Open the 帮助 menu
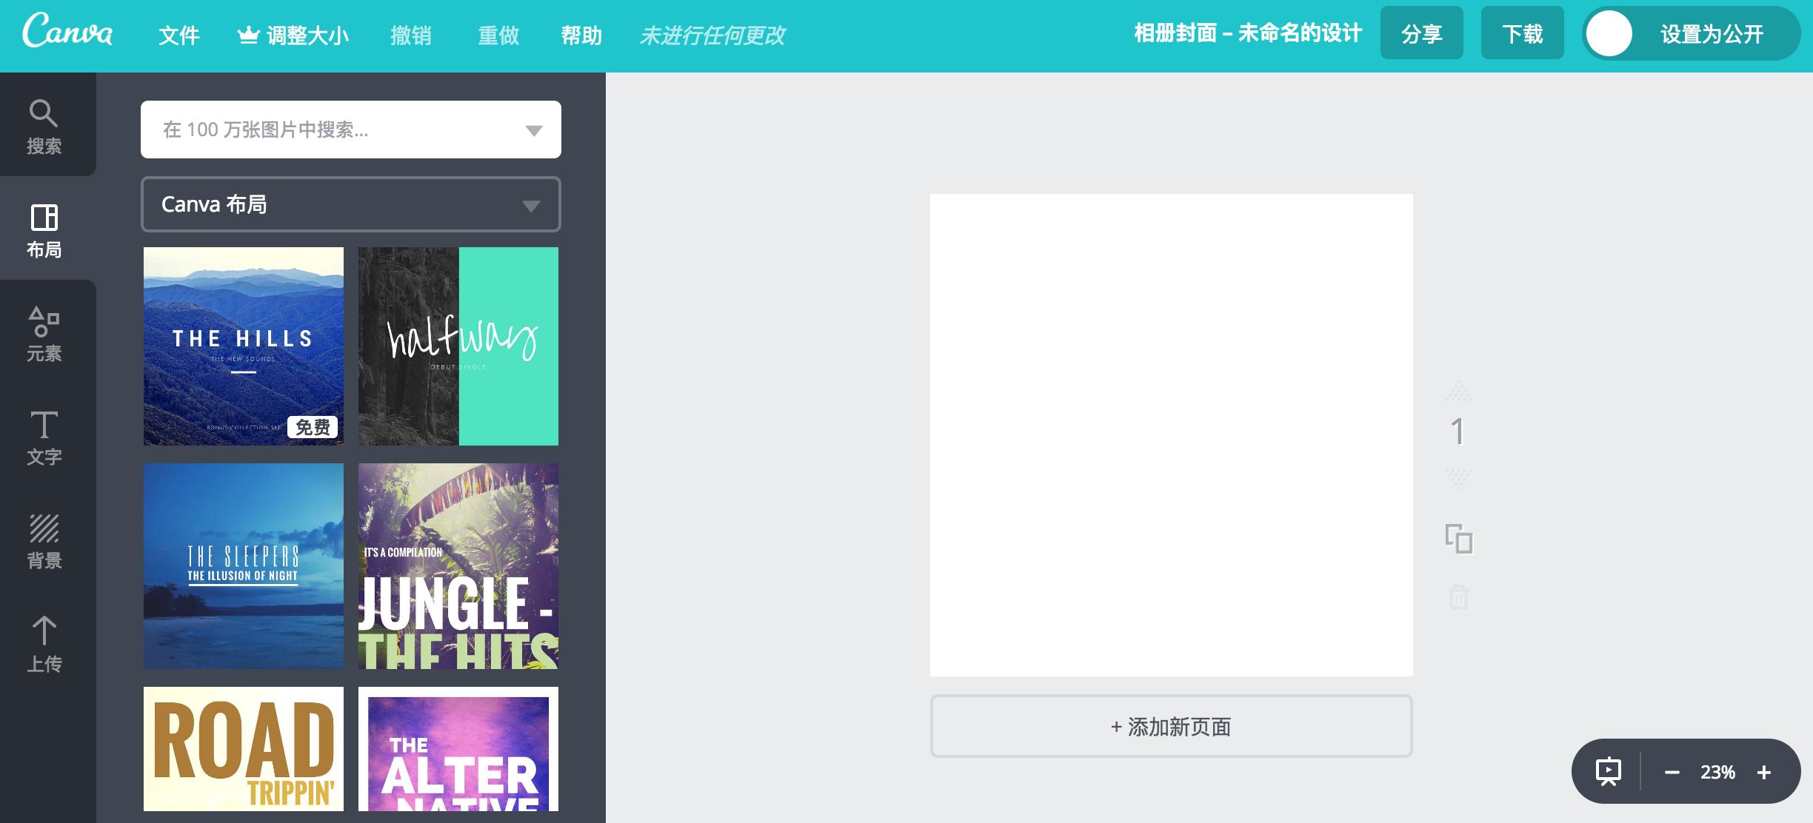The height and width of the screenshot is (823, 1813). click(581, 35)
